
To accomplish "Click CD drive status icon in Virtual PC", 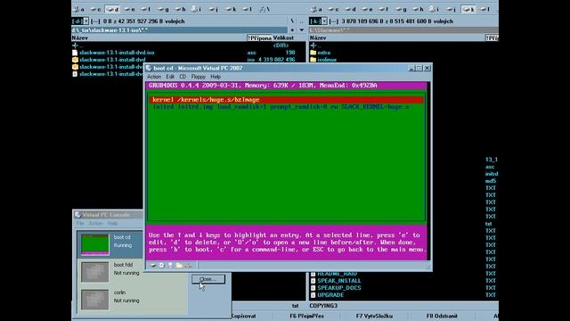I will pyautogui.click(x=162, y=266).
